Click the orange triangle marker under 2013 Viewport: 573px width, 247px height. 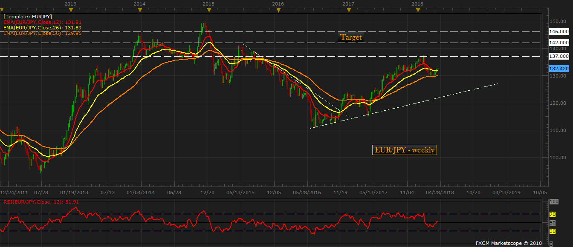(70, 10)
